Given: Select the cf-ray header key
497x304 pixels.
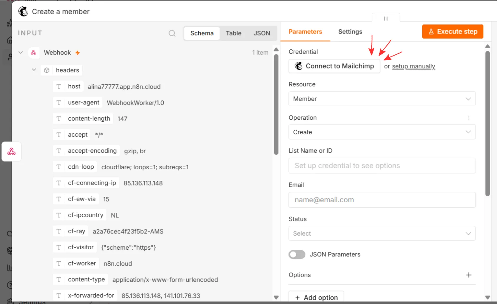Looking at the screenshot, I should (77, 231).
